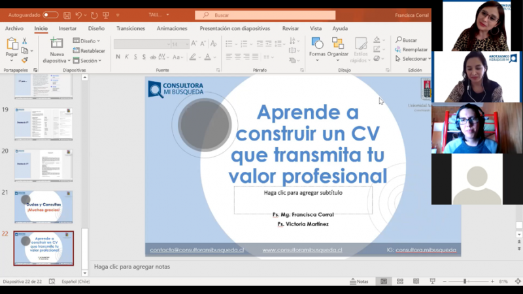Select slide 19 thumbnail
This screenshot has height=294, width=523.
[43, 124]
